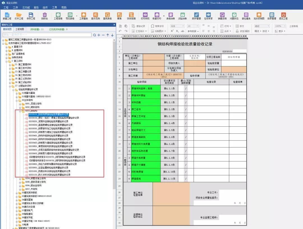Image resolution: width=303 pixels, height=229 pixels.
Task: Open the 表格台账 ledger
Action: click(x=171, y=16)
